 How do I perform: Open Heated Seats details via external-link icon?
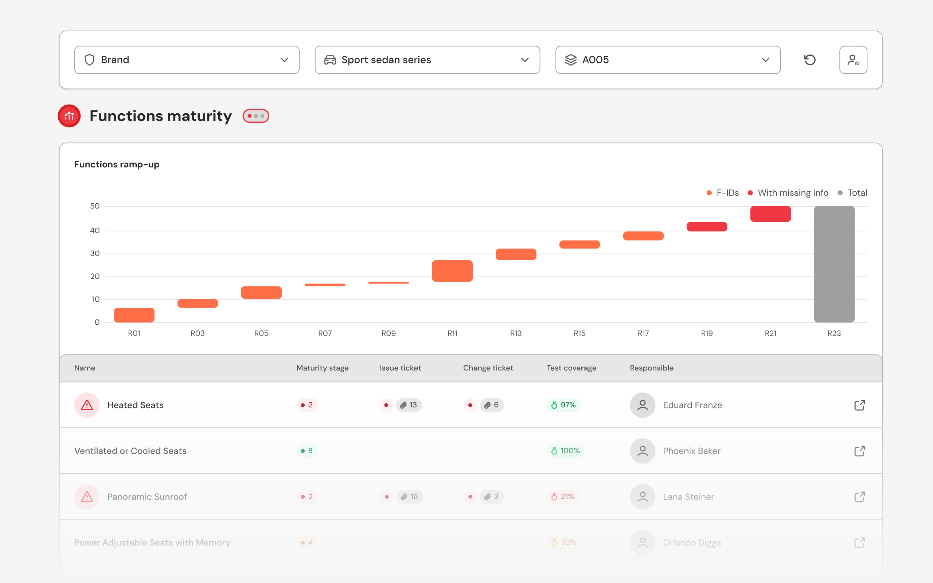(x=859, y=405)
